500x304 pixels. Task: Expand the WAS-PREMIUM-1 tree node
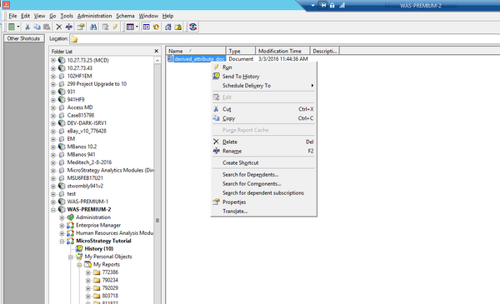(53, 202)
